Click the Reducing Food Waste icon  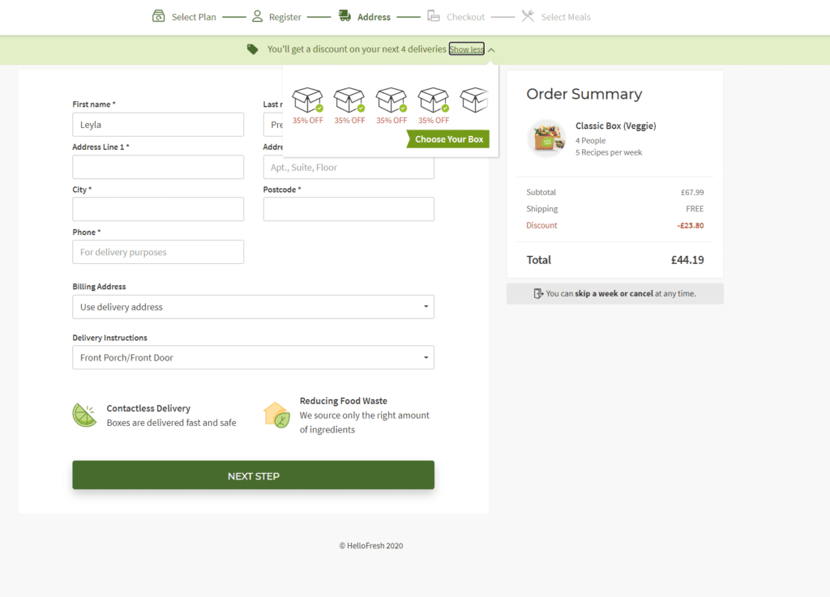[280, 414]
